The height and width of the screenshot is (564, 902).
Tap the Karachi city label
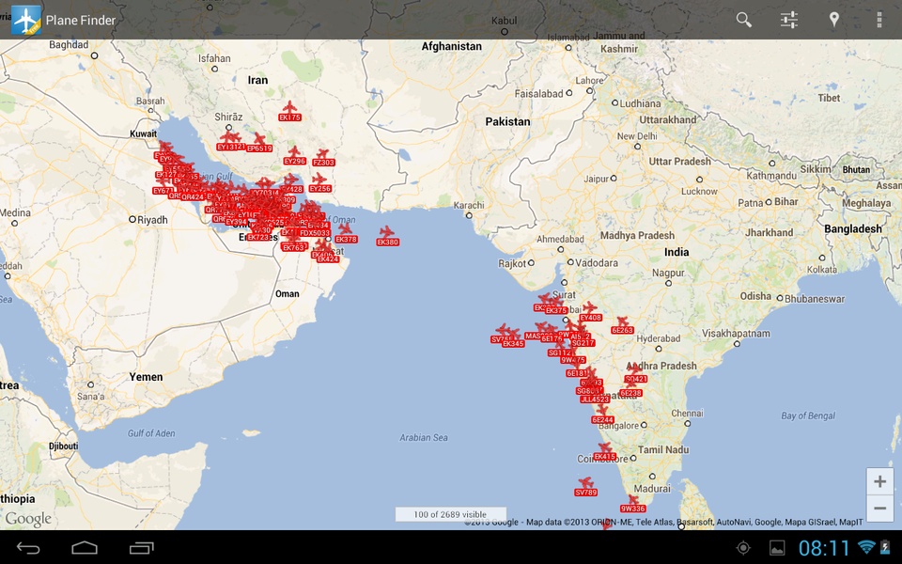(x=469, y=206)
